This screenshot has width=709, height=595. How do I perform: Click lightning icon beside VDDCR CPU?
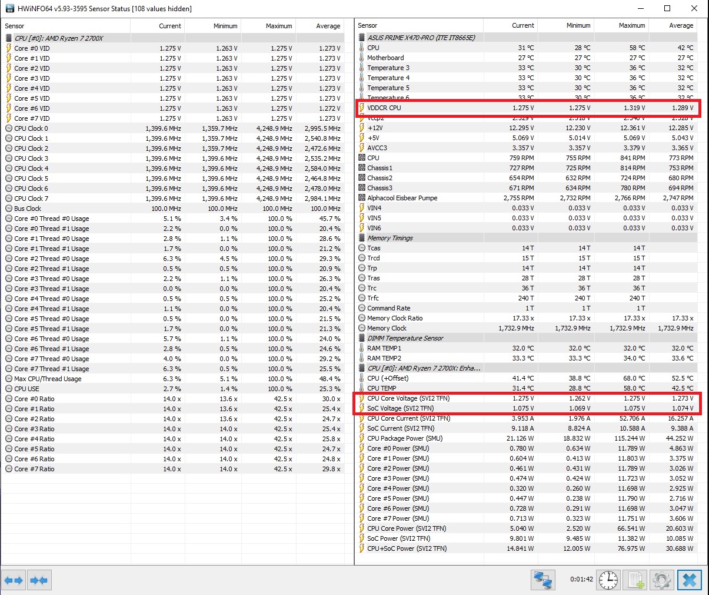[x=362, y=108]
